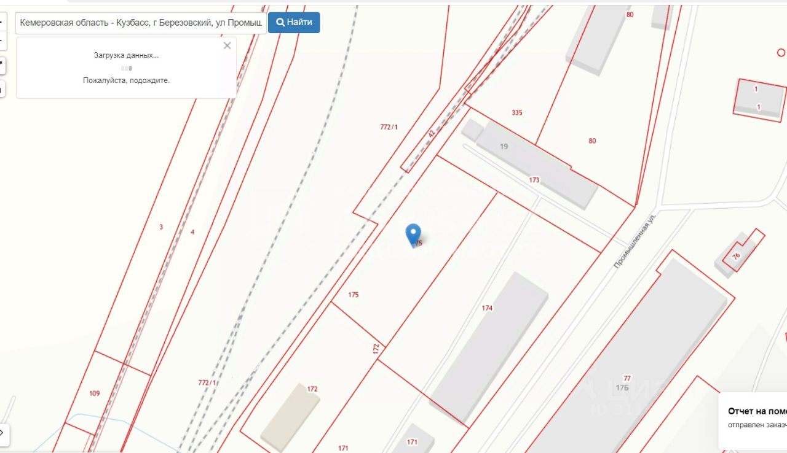The width and height of the screenshot is (787, 453).
Task: Open the layers control below fullscreen arrow
Action: 2,90
